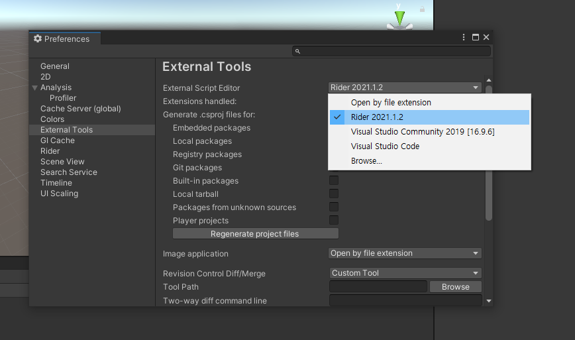This screenshot has height=340, width=575.
Task: Toggle Packages from unknown sources checkbox
Action: [334, 207]
